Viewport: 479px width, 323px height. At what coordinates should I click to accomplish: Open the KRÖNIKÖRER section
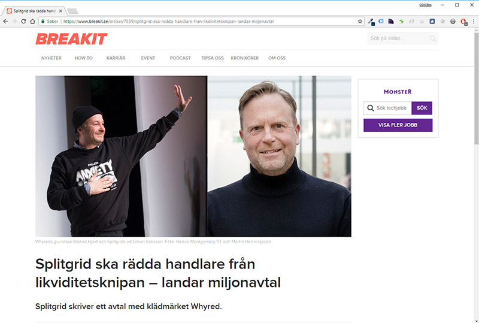[245, 58]
